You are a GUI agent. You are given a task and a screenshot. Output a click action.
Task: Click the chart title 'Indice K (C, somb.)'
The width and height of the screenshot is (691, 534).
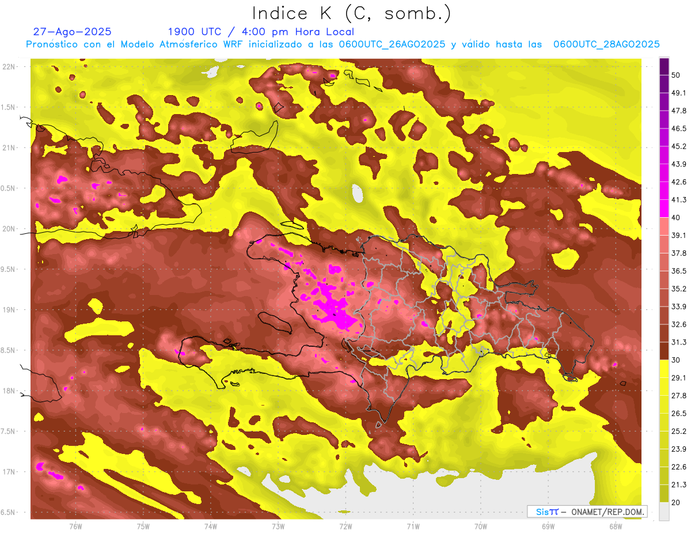(x=352, y=13)
